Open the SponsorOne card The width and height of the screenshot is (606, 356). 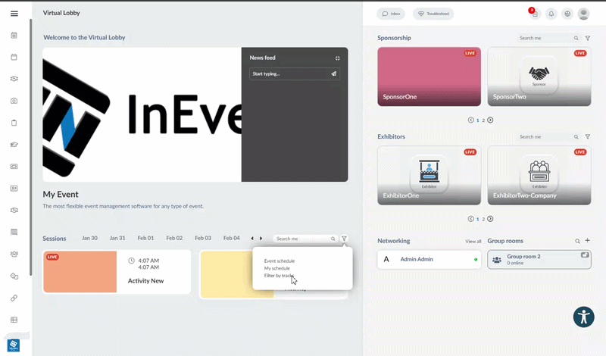(x=429, y=77)
